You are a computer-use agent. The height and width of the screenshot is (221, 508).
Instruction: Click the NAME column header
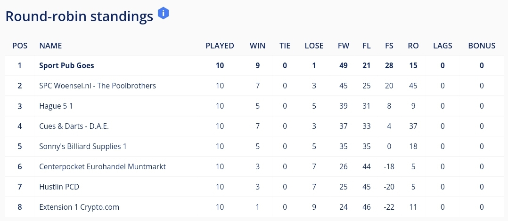tap(50, 46)
